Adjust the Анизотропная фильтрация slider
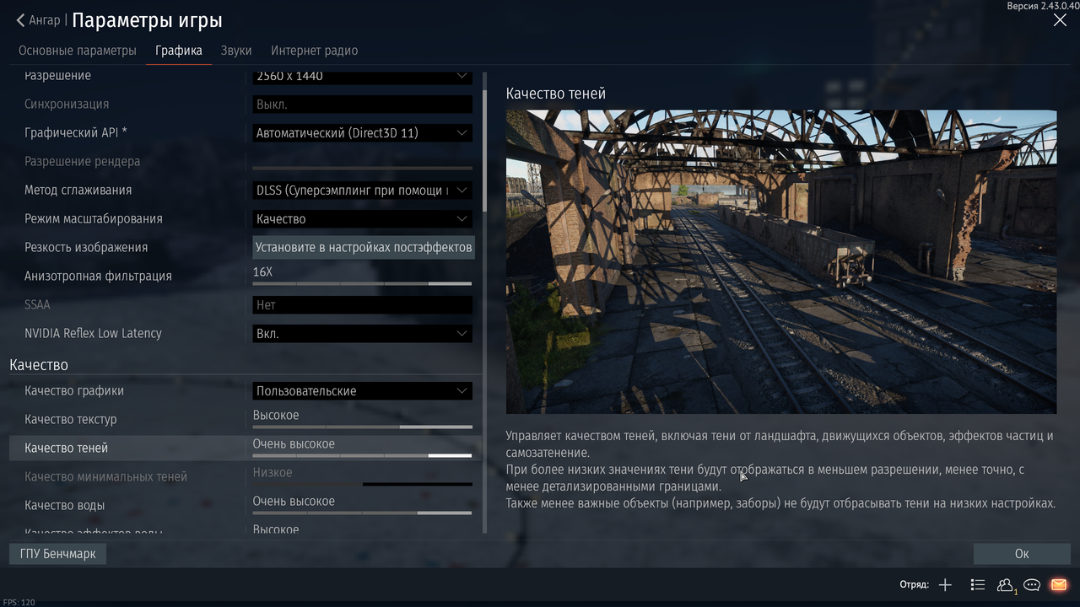This screenshot has width=1080, height=607. click(363, 283)
